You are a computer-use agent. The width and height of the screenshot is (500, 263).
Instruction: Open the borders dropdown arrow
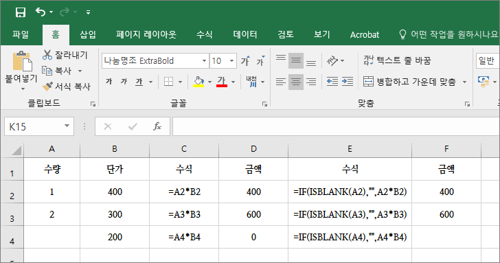point(180,82)
